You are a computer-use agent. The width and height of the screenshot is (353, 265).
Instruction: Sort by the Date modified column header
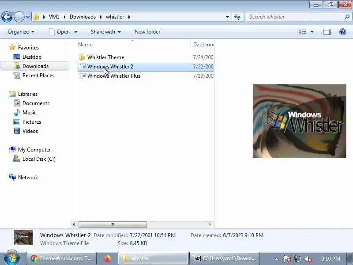203,45
